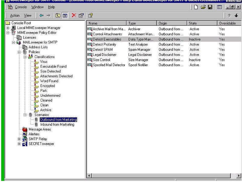The height and width of the screenshot is (182, 242).
Task: Select the Size Control row
Action: [164, 60]
